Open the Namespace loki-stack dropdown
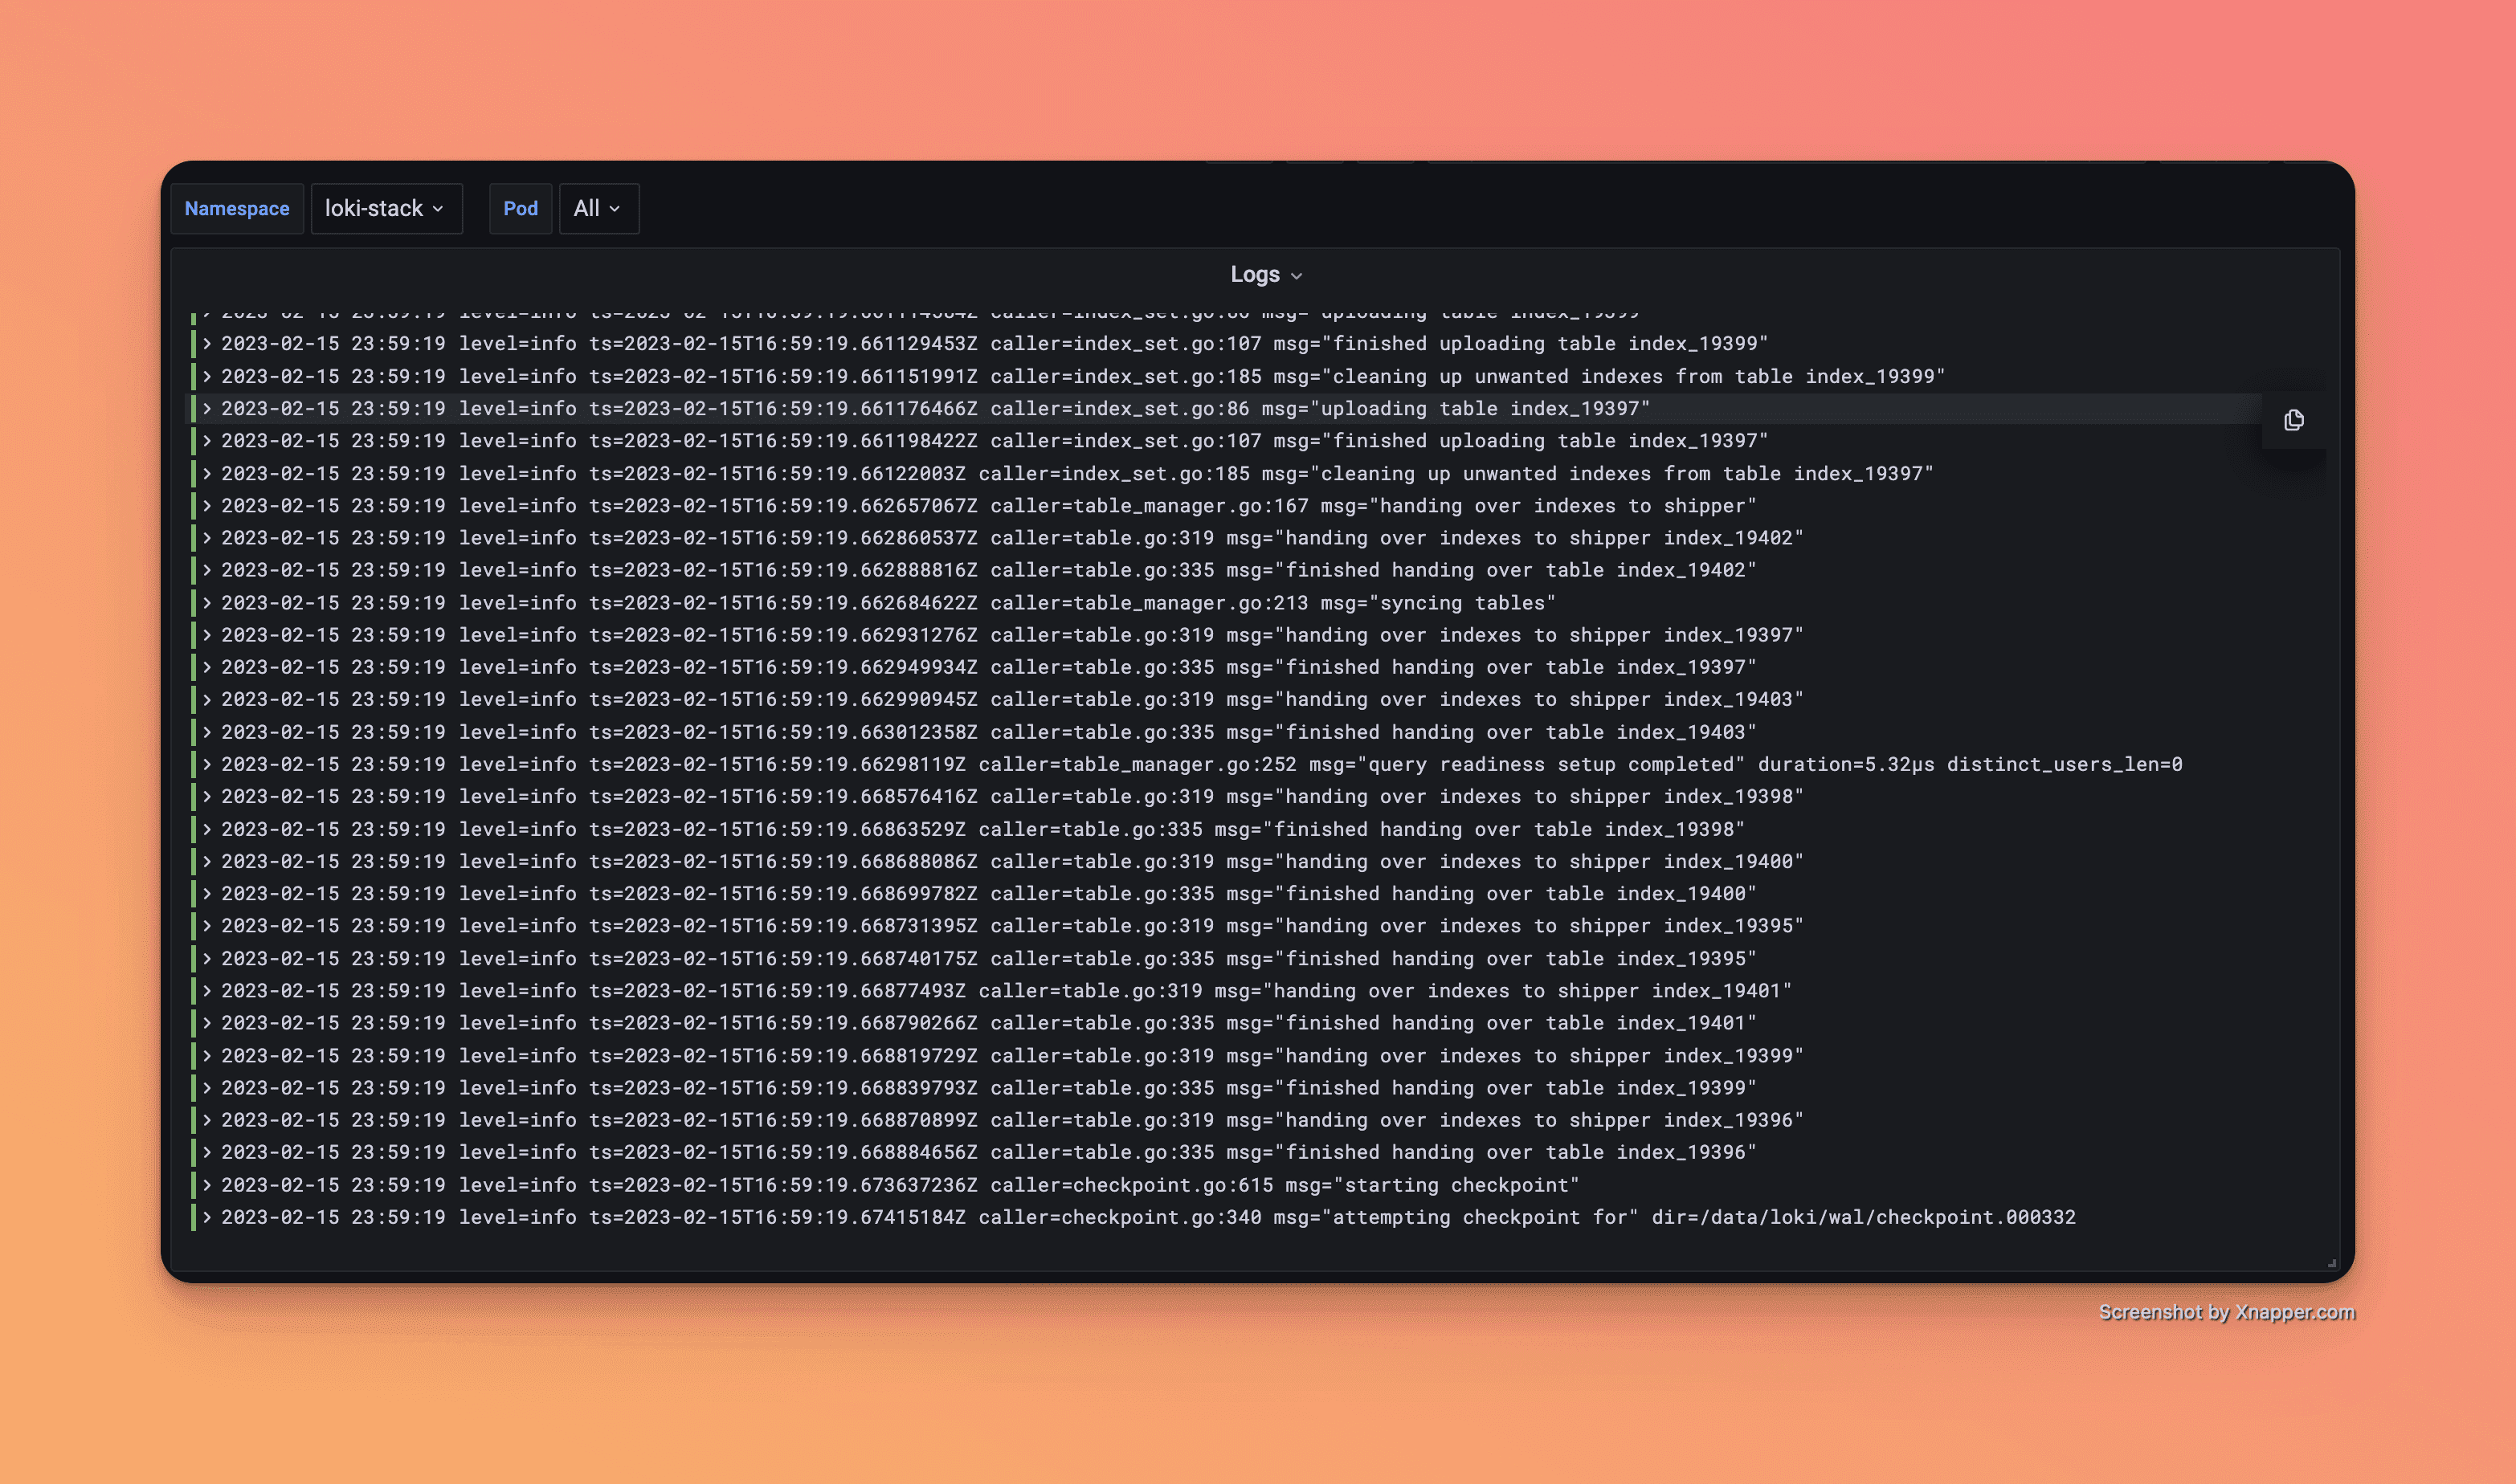The width and height of the screenshot is (2516, 1484). click(x=385, y=208)
